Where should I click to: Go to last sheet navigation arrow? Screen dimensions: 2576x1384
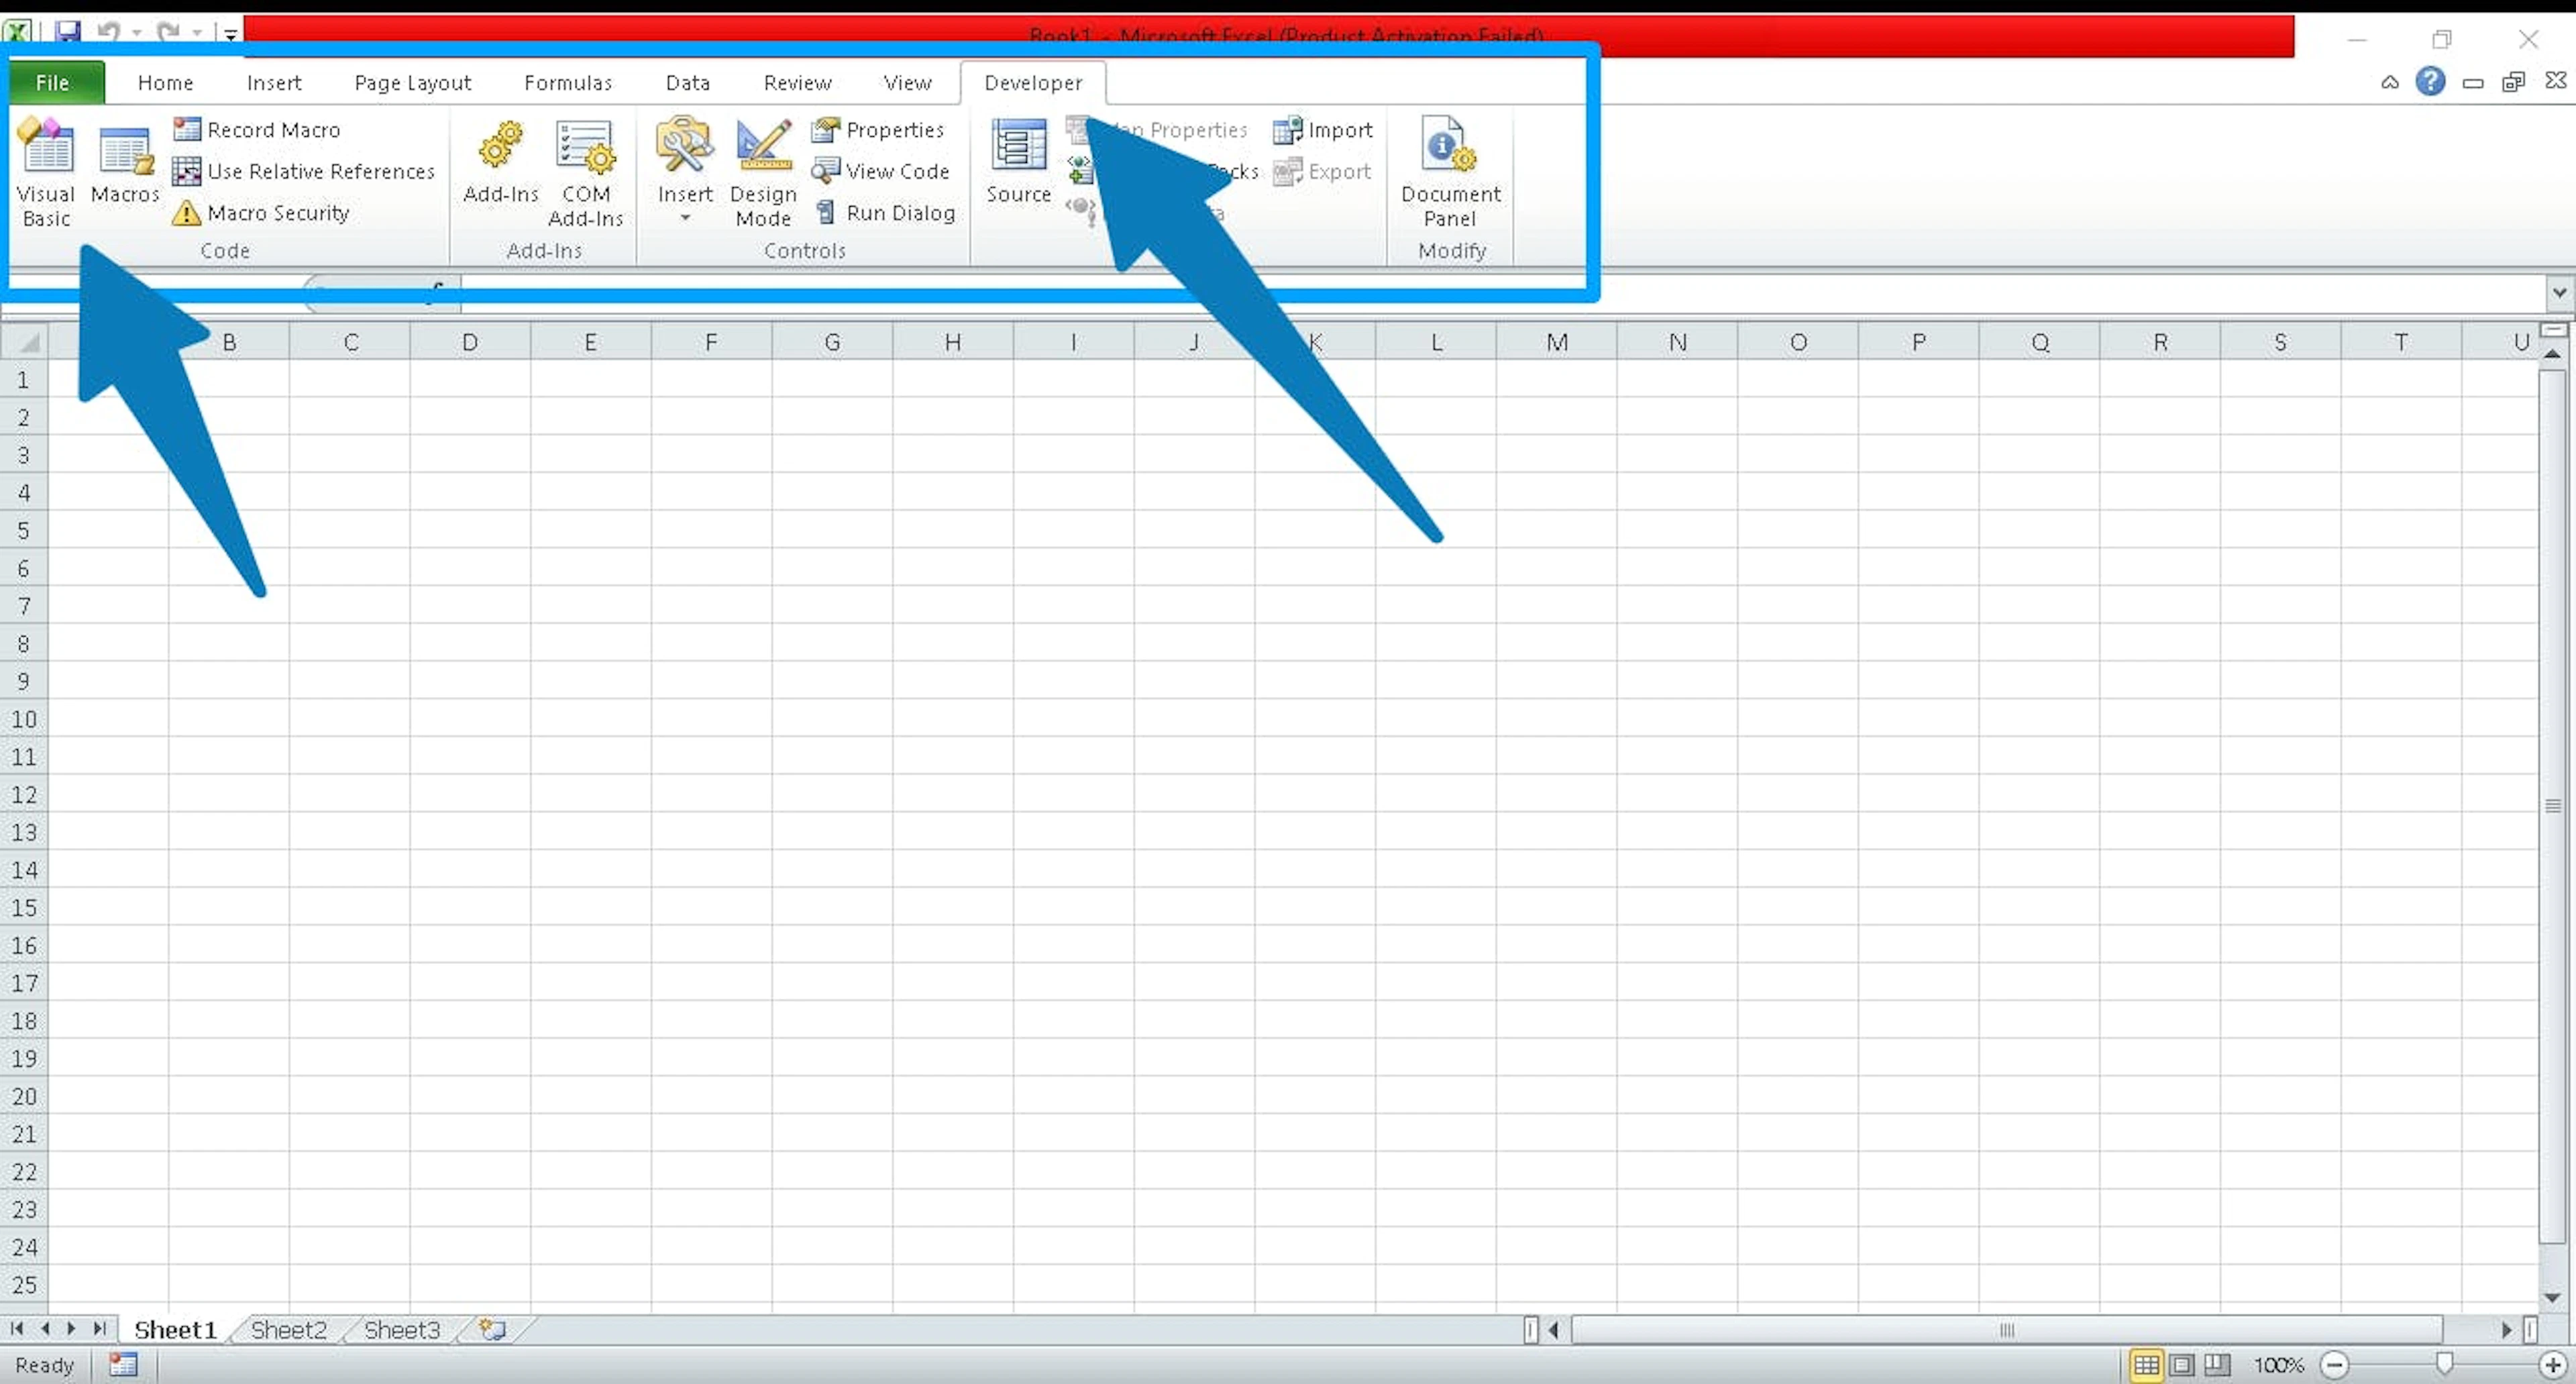coord(99,1329)
